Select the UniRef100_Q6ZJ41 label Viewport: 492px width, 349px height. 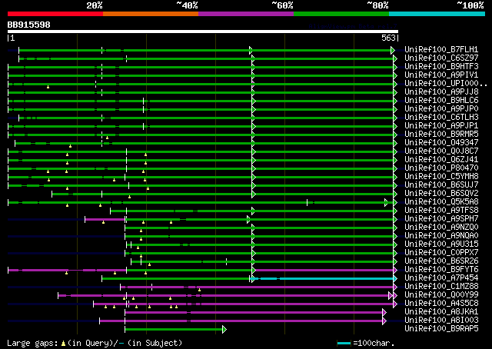(x=441, y=160)
